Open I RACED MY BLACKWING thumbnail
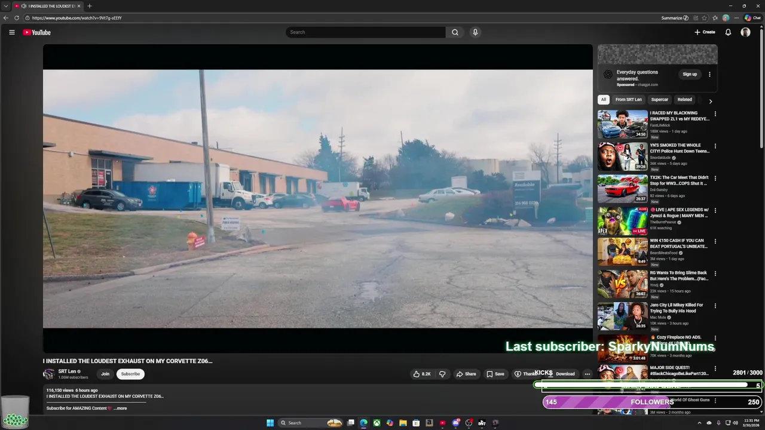This screenshot has height=430, width=765. 623,124
